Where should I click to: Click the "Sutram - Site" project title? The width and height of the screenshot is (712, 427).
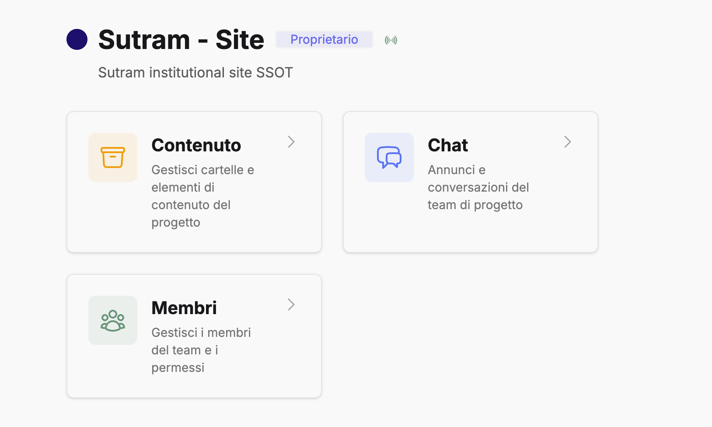coord(181,40)
